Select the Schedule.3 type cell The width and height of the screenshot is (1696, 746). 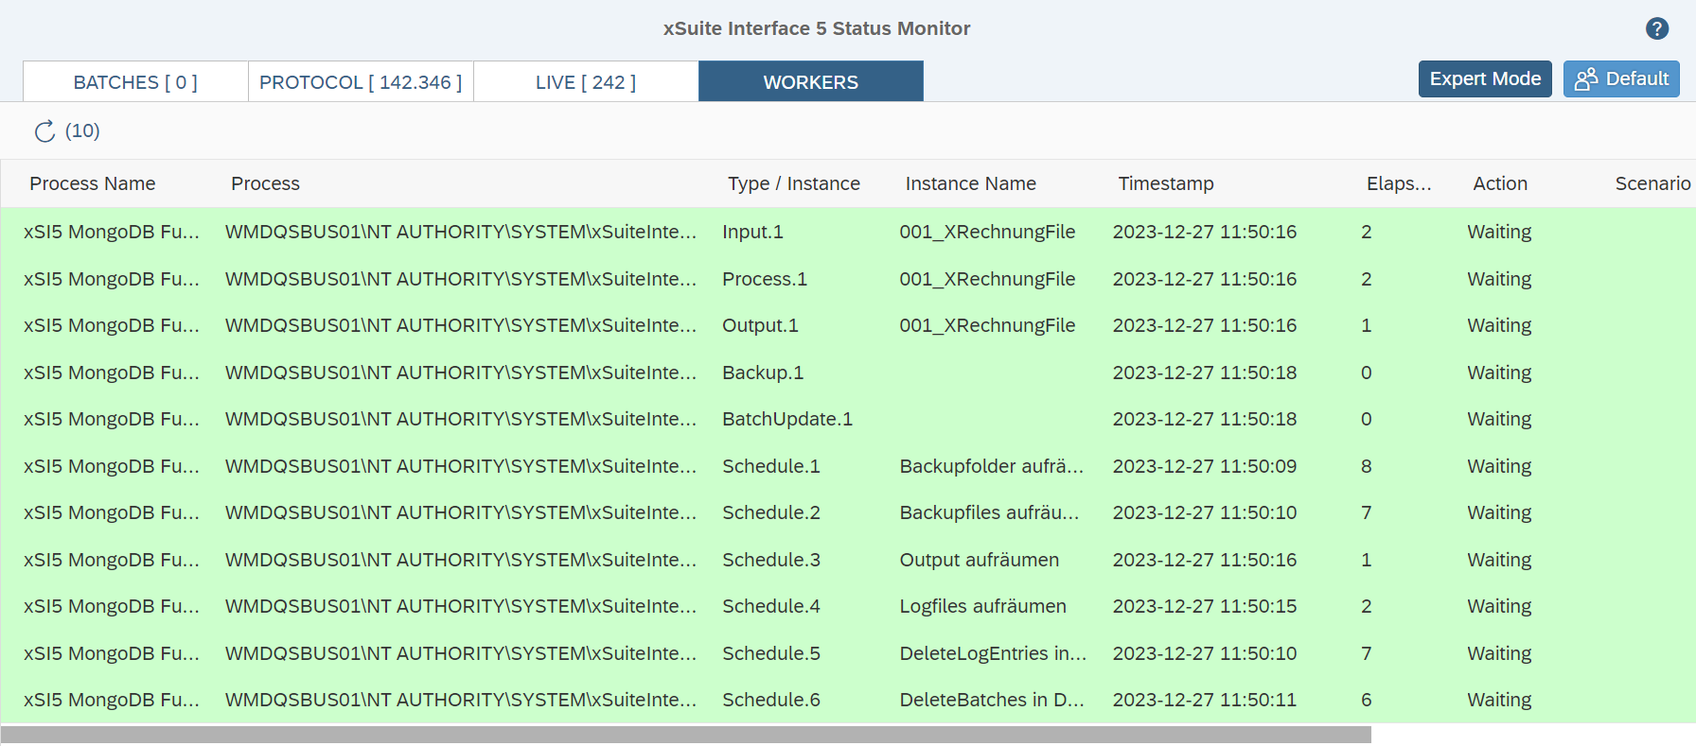click(x=771, y=560)
